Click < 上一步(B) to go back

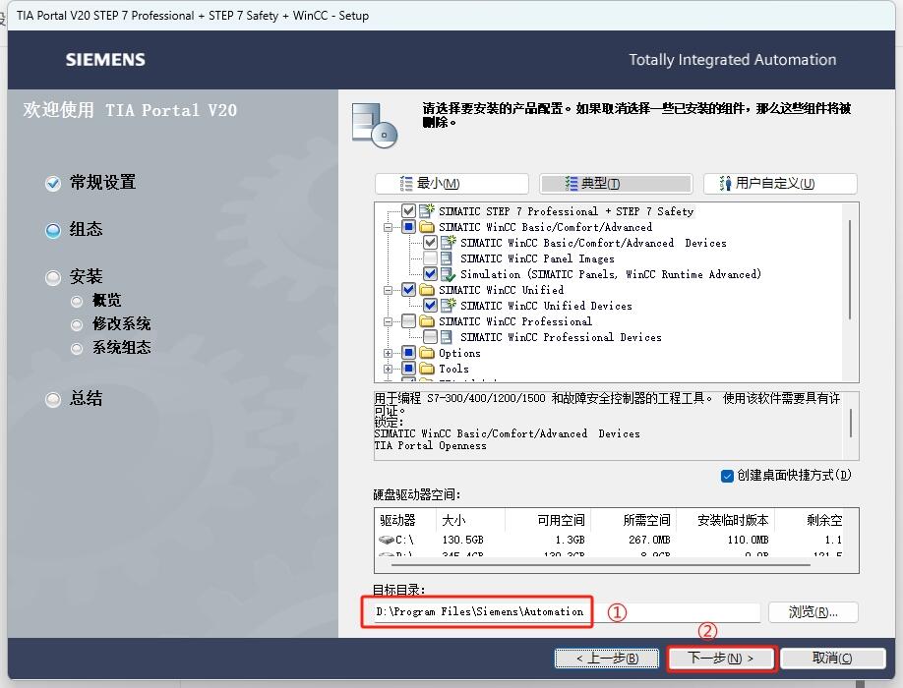click(x=607, y=659)
